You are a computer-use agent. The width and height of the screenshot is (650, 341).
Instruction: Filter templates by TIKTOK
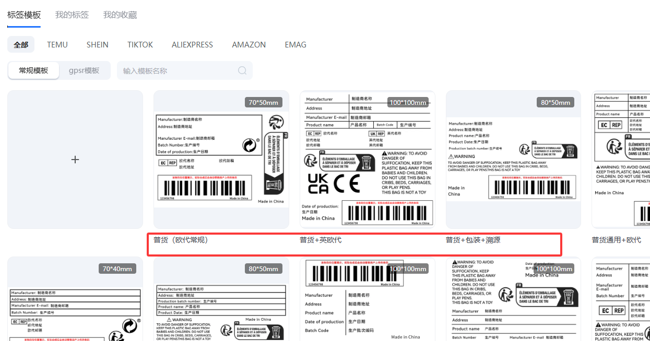pos(140,45)
